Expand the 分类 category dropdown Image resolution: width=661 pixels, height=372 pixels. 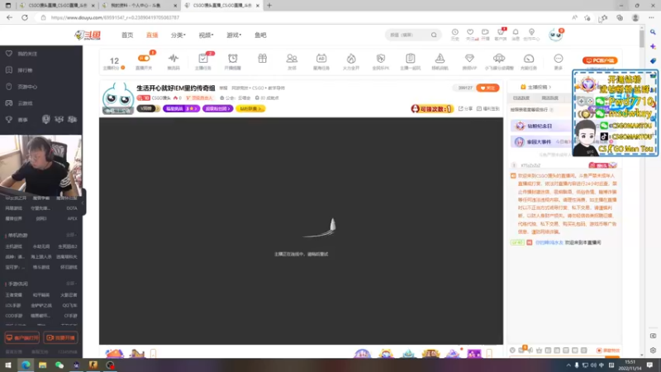click(x=178, y=36)
